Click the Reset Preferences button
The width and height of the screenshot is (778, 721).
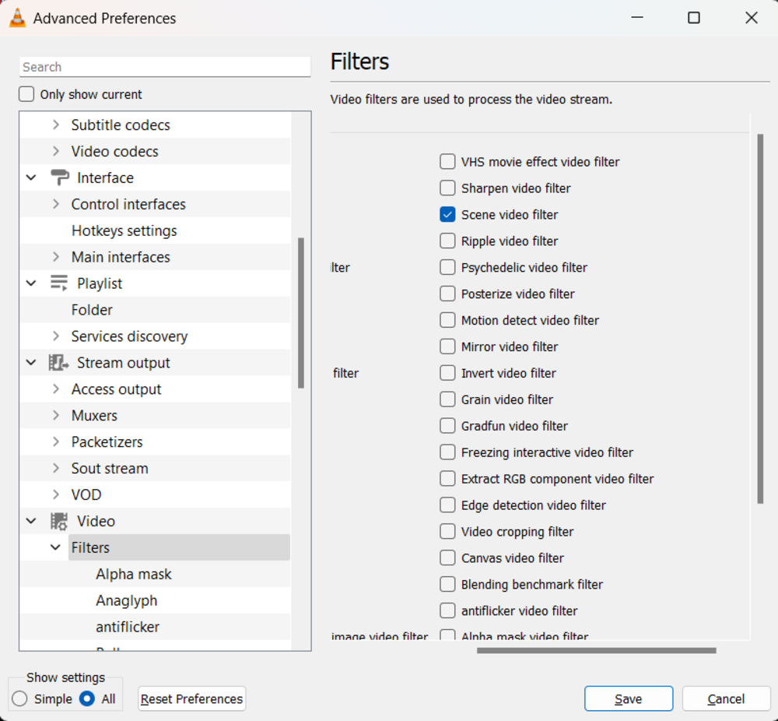191,699
